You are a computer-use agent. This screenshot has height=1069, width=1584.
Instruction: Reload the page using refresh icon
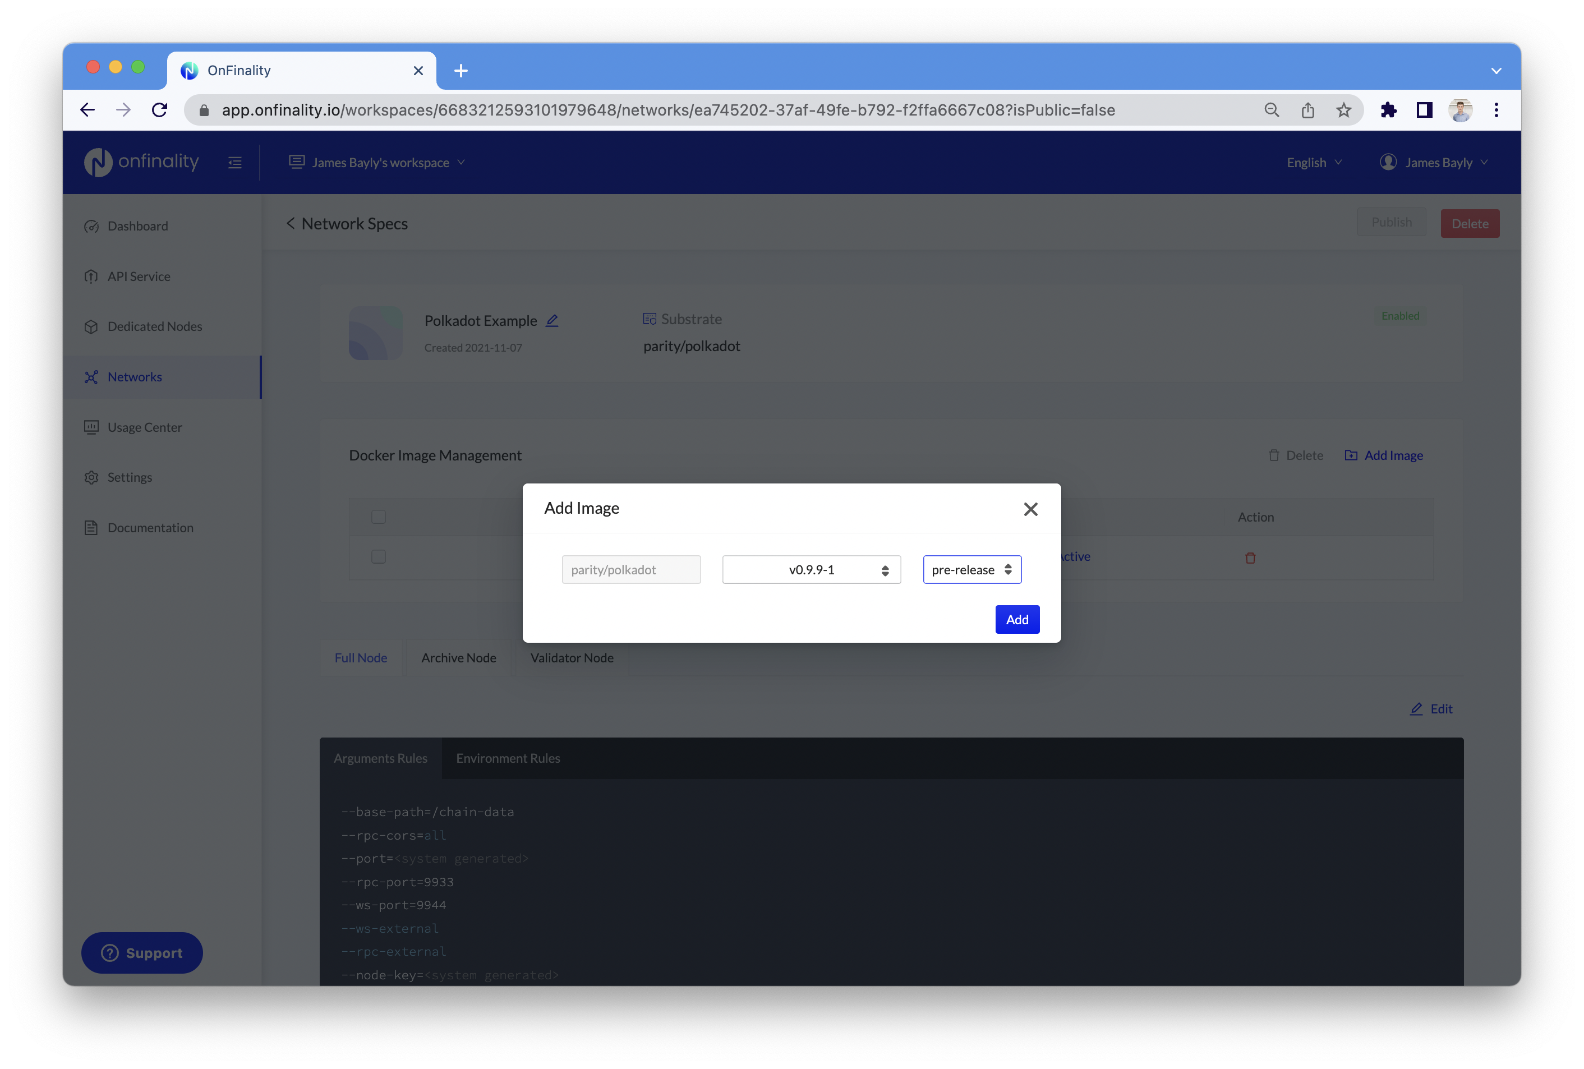(x=159, y=110)
